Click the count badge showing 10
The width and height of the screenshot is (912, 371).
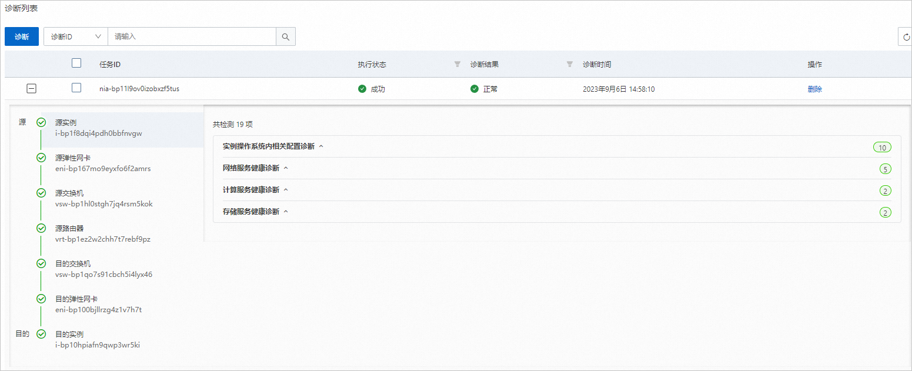pos(882,147)
